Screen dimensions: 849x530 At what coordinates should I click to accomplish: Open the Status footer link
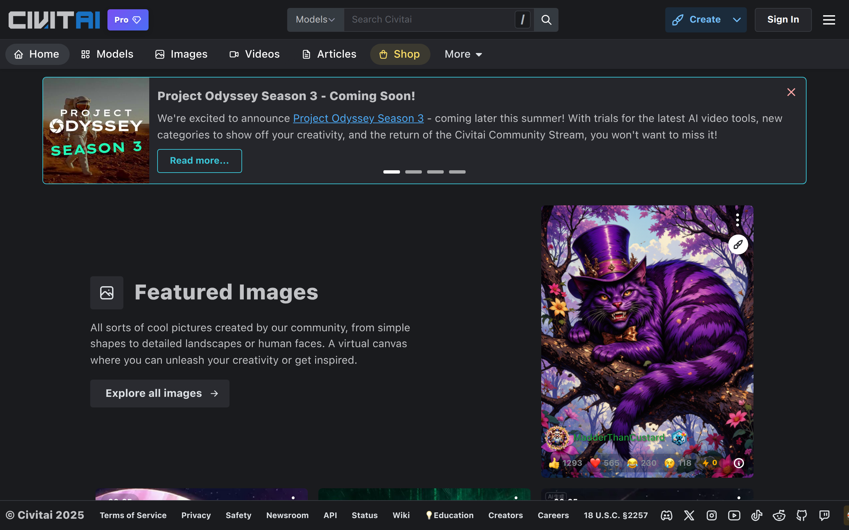coord(364,515)
